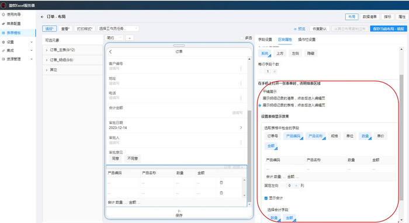
Task: Select the 平铺展示 radio option
Action: (x=259, y=92)
